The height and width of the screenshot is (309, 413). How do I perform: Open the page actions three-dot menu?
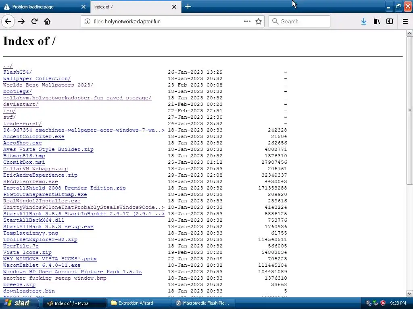coord(247,21)
